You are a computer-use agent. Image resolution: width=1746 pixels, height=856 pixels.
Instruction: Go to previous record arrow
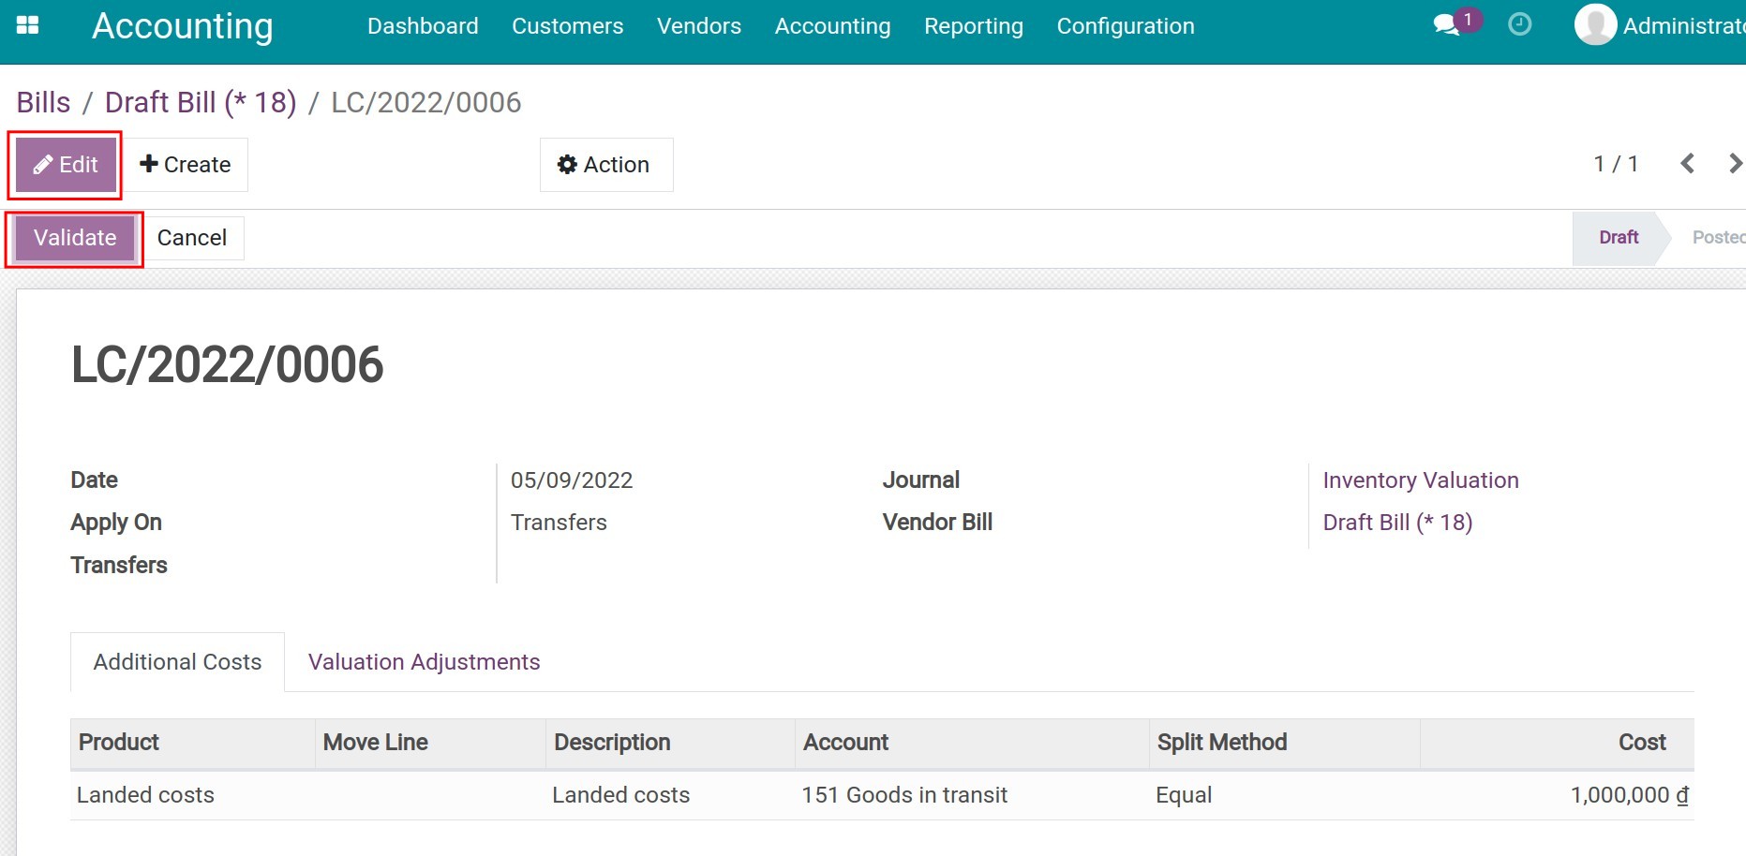coord(1687,164)
